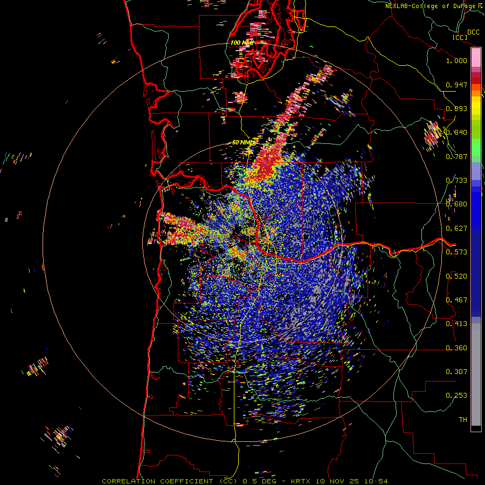The image size is (485, 485).
Task: Click the 10 NOV 25 date
Action: 338,481
